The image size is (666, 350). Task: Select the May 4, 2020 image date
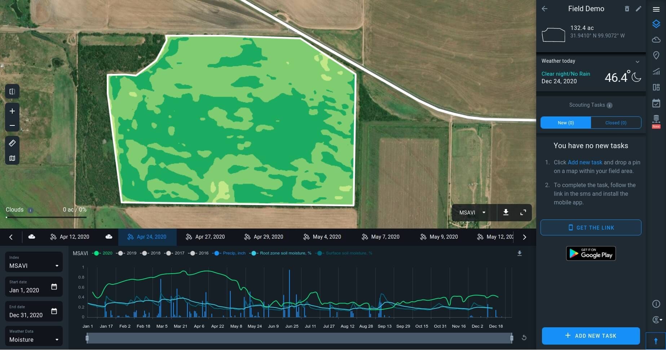click(x=322, y=237)
